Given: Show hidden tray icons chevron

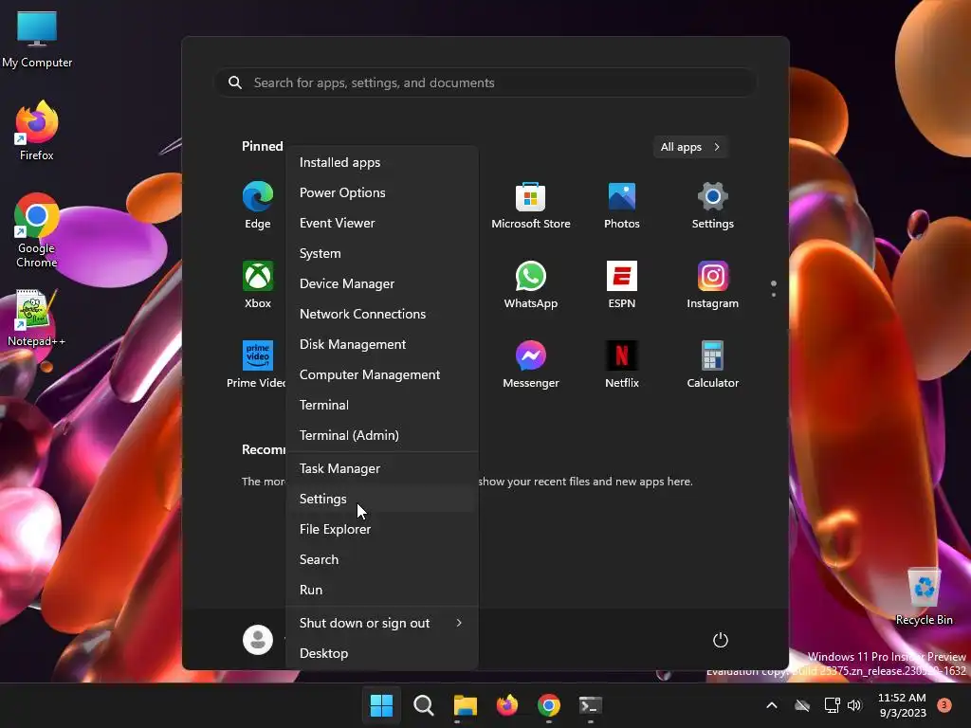Looking at the screenshot, I should tap(772, 705).
